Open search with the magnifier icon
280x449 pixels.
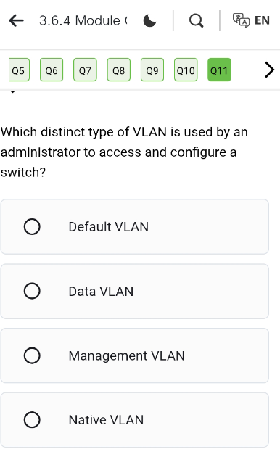point(197,20)
